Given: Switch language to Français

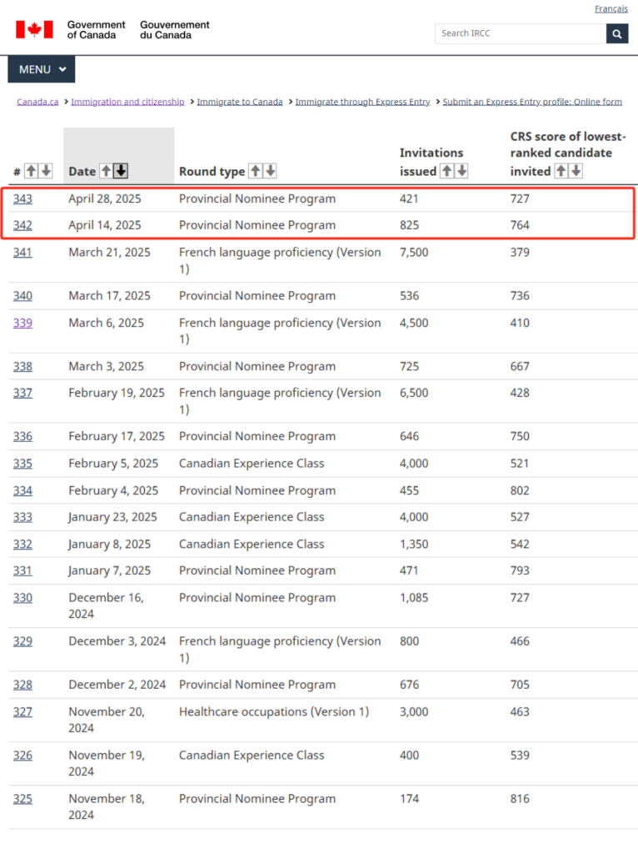Looking at the screenshot, I should [x=611, y=8].
